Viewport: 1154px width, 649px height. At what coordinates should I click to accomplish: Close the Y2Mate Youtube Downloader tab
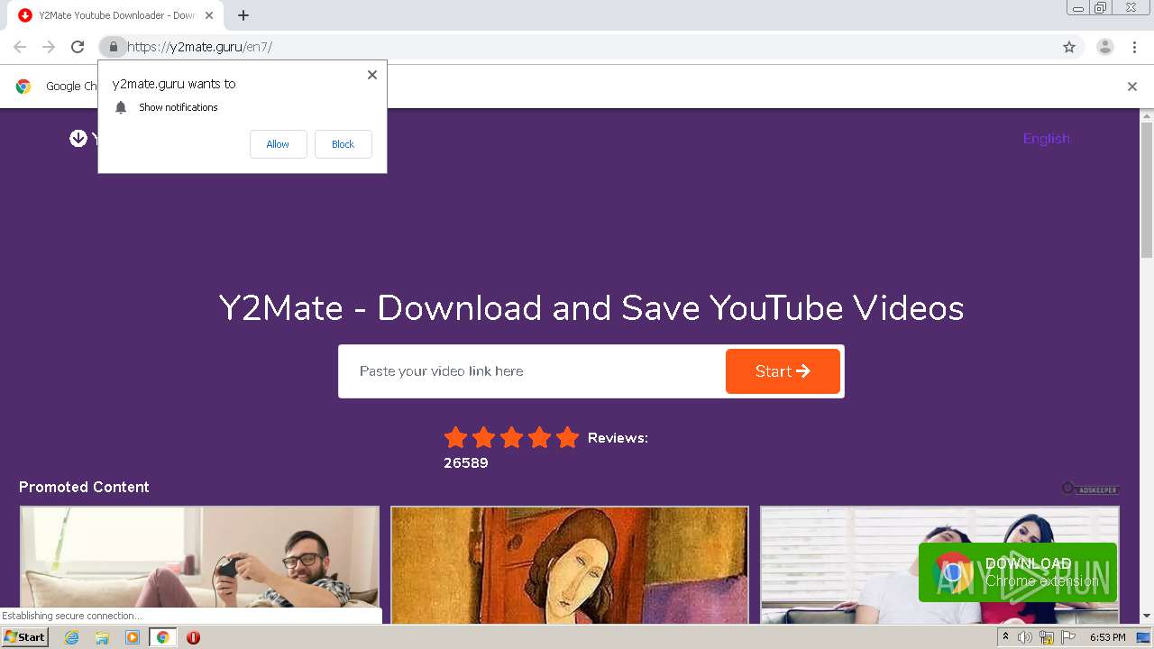(x=209, y=15)
